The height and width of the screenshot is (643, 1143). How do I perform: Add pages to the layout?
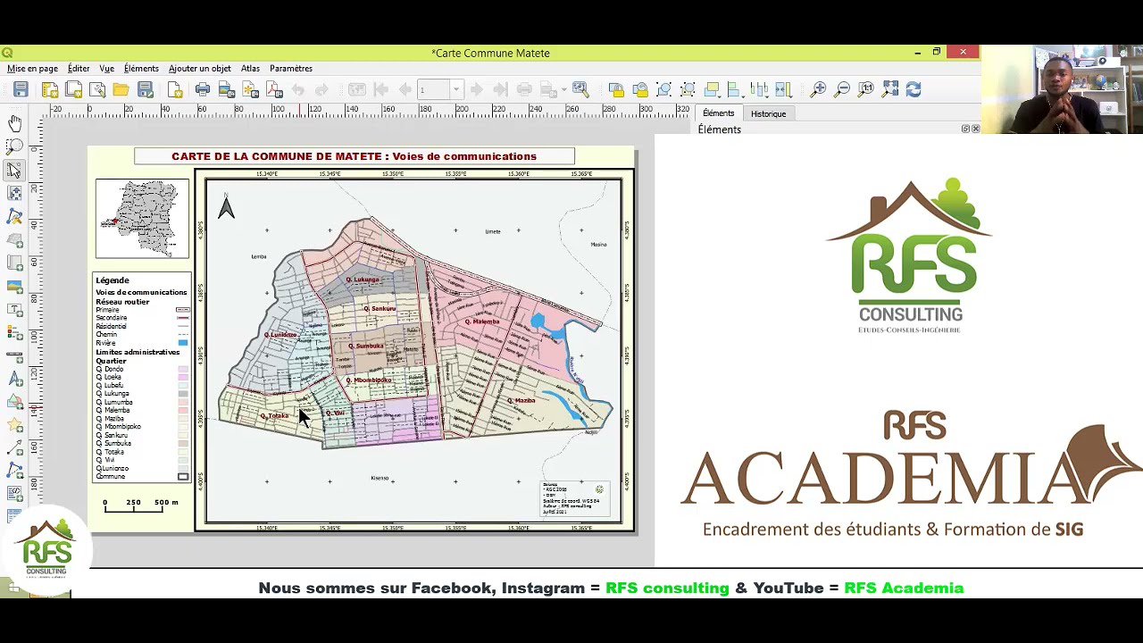[175, 89]
